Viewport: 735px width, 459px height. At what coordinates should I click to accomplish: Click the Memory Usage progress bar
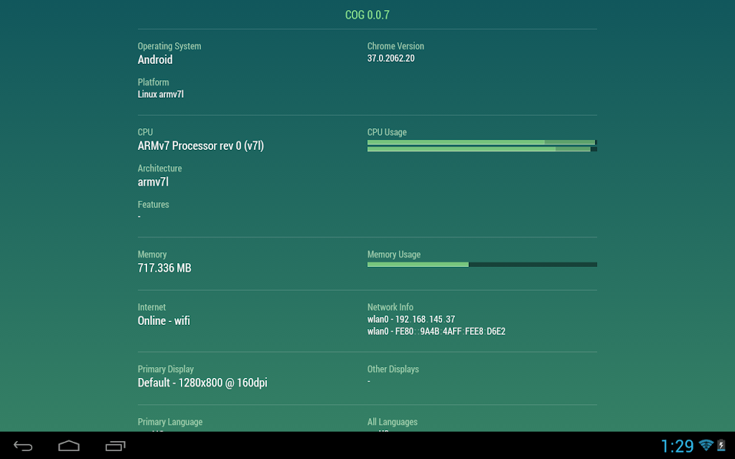[x=482, y=265]
